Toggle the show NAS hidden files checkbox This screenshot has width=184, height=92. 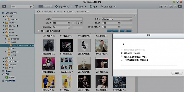click(x=122, y=53)
